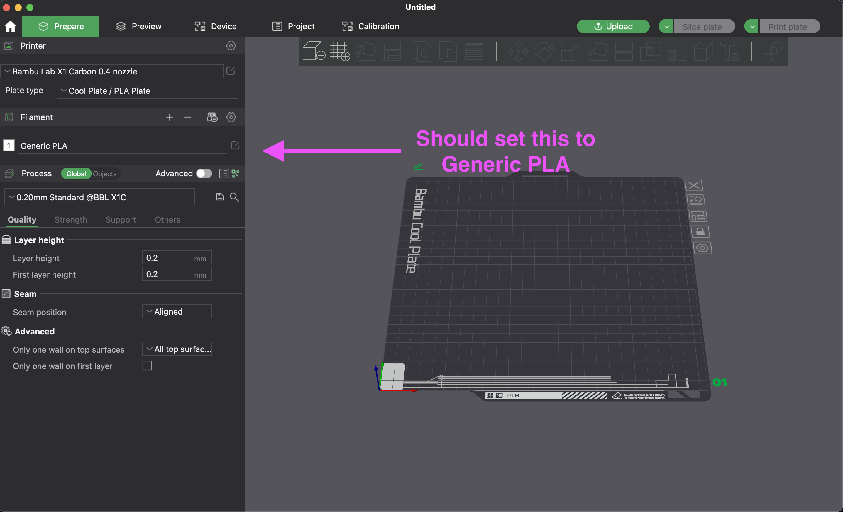Image resolution: width=843 pixels, height=512 pixels.
Task: Open the Support settings tab
Action: [121, 220]
